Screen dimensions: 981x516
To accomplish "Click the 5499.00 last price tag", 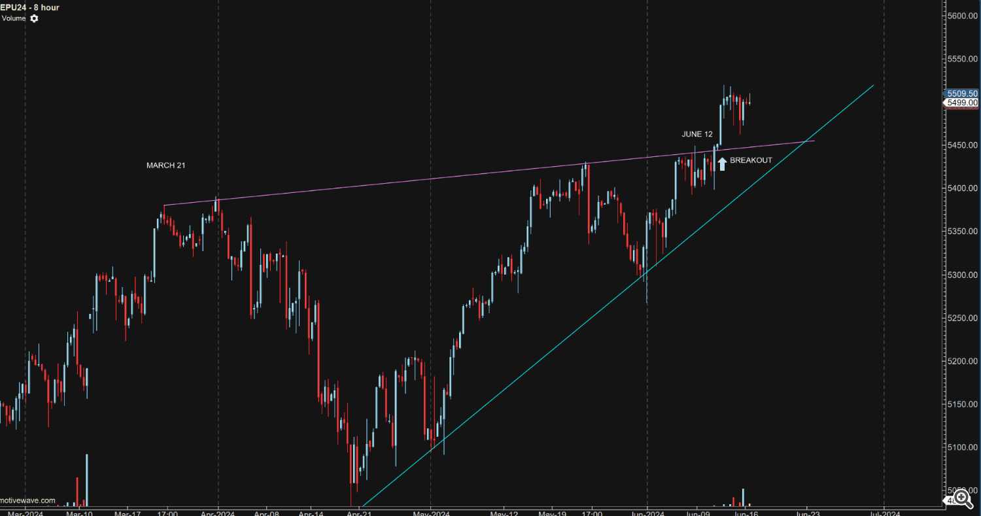I will tap(962, 103).
